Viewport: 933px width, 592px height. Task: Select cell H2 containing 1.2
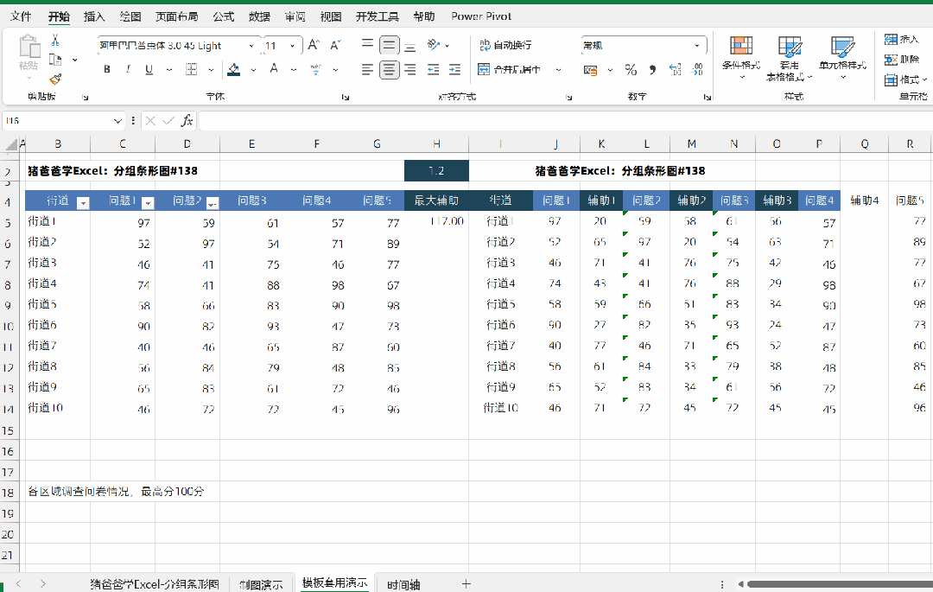coord(436,171)
